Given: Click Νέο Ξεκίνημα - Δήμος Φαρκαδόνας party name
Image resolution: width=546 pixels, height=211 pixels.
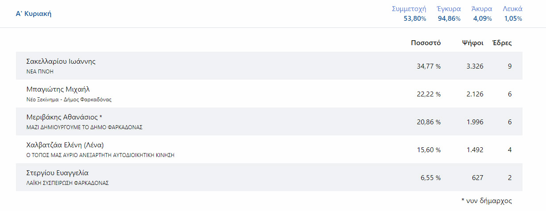Looking at the screenshot, I should click(69, 100).
